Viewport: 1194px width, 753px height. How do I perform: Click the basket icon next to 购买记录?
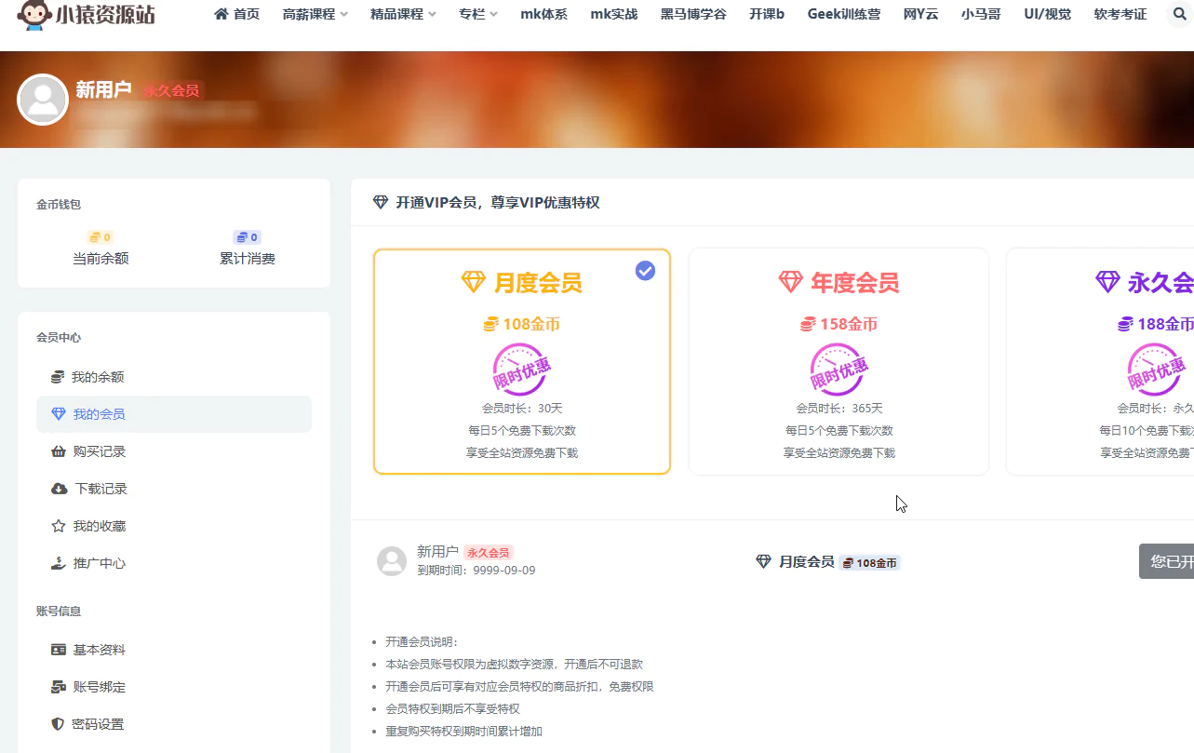[x=58, y=451]
